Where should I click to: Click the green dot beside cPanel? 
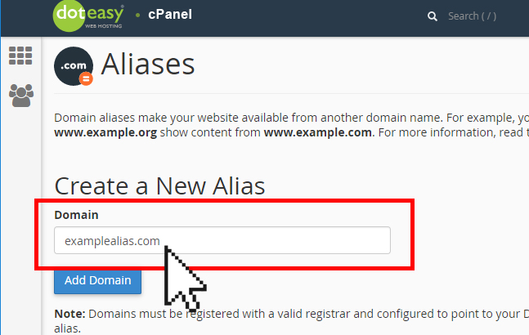[x=137, y=16]
